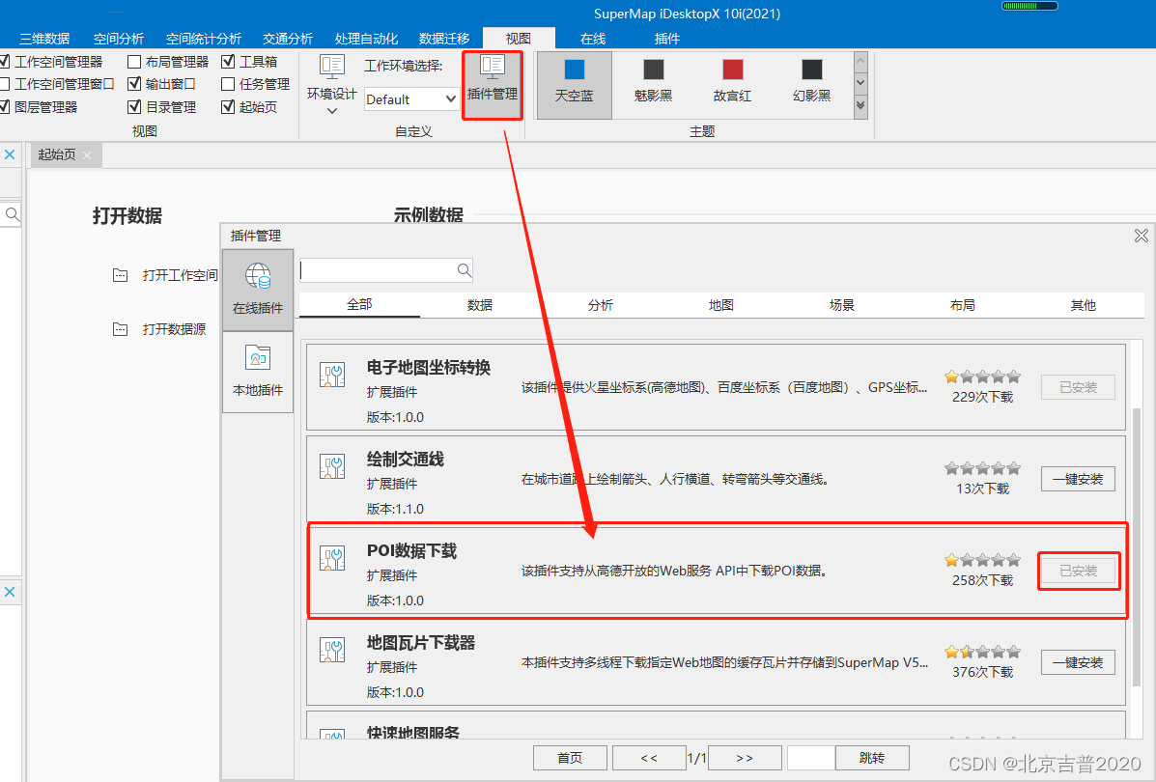Select the 其他 plugin category tab
The image size is (1156, 782).
[x=1083, y=304]
